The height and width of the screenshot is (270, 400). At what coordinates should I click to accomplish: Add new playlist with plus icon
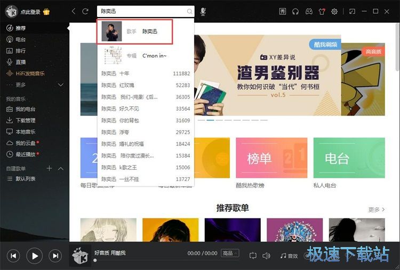click(x=49, y=168)
